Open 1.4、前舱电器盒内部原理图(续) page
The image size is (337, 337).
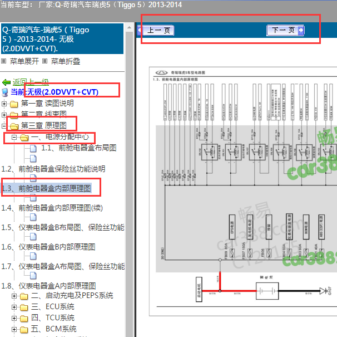point(52,208)
